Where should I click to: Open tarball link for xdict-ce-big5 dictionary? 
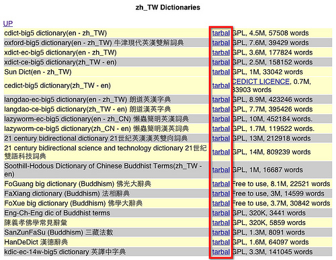tap(221, 62)
